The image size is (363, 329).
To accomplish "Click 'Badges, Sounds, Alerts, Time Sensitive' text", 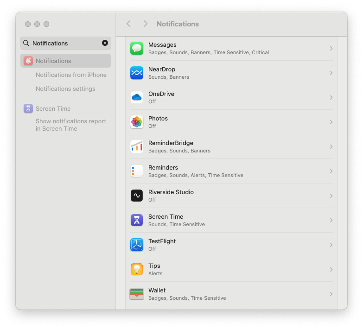I will (196, 175).
